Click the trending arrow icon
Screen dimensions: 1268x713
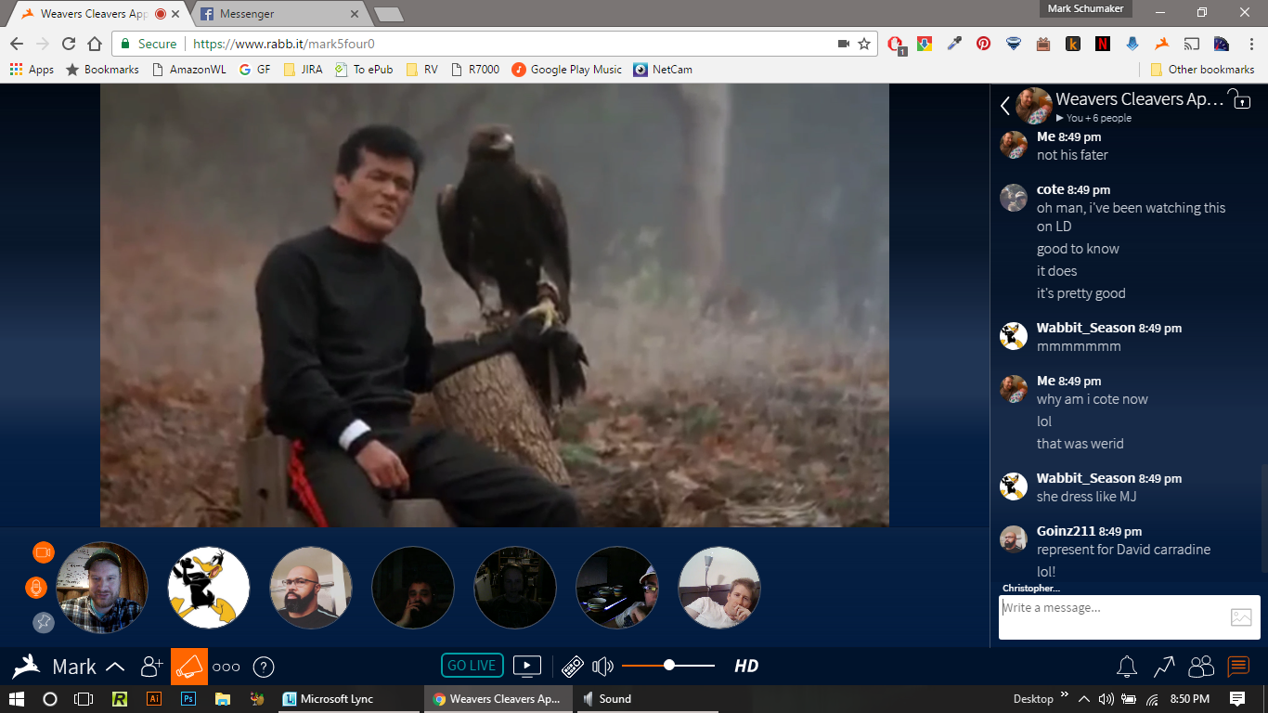pos(1164,667)
